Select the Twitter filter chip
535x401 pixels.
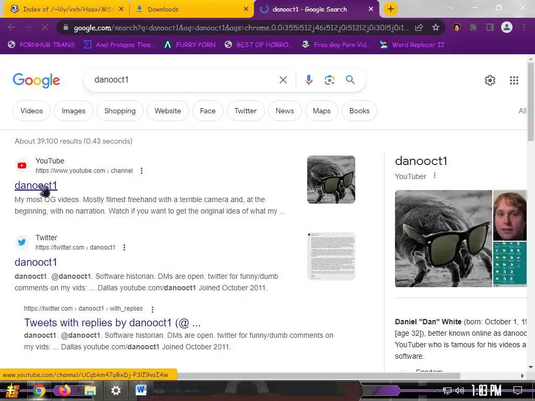click(246, 111)
